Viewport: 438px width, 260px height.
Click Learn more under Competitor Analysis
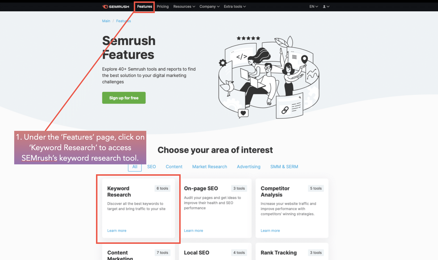(x=270, y=230)
